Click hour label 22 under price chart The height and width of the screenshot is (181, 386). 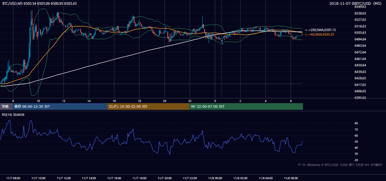tap(190, 101)
